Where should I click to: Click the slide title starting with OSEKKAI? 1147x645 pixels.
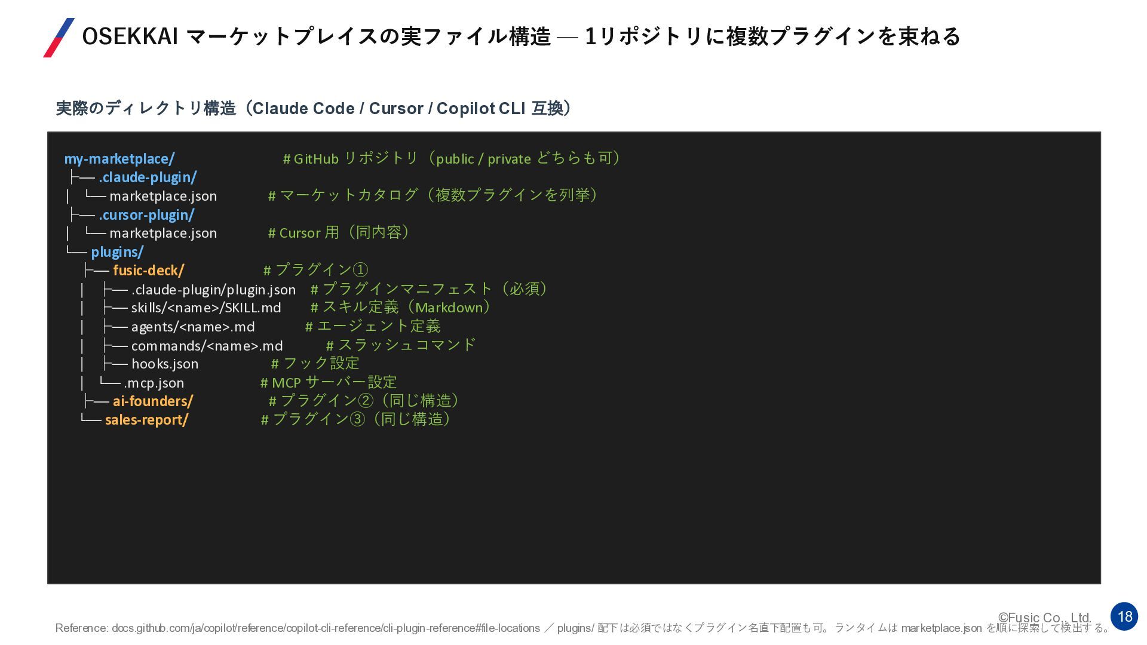point(520,36)
